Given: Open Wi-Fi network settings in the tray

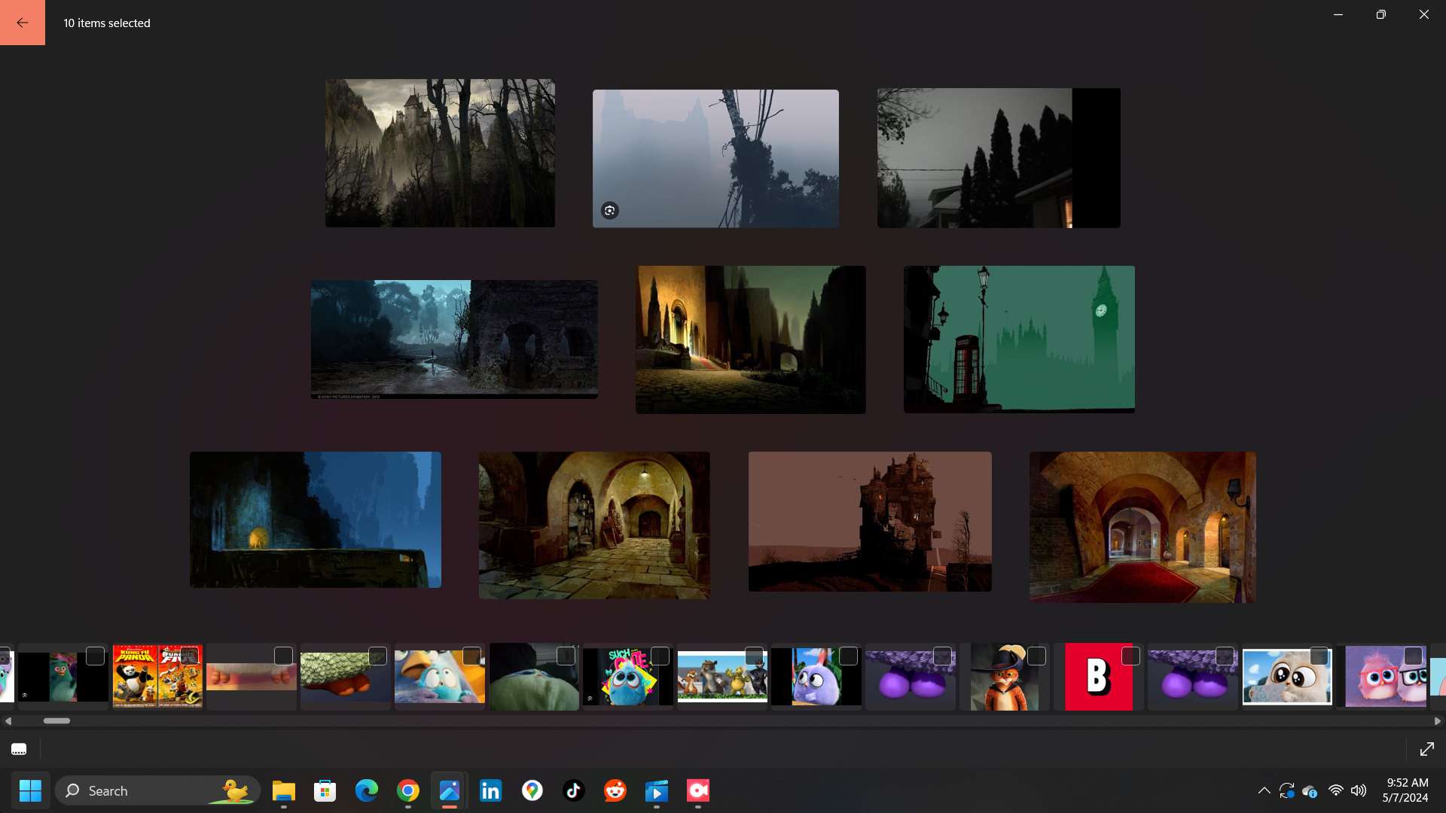Looking at the screenshot, I should pyautogui.click(x=1335, y=790).
